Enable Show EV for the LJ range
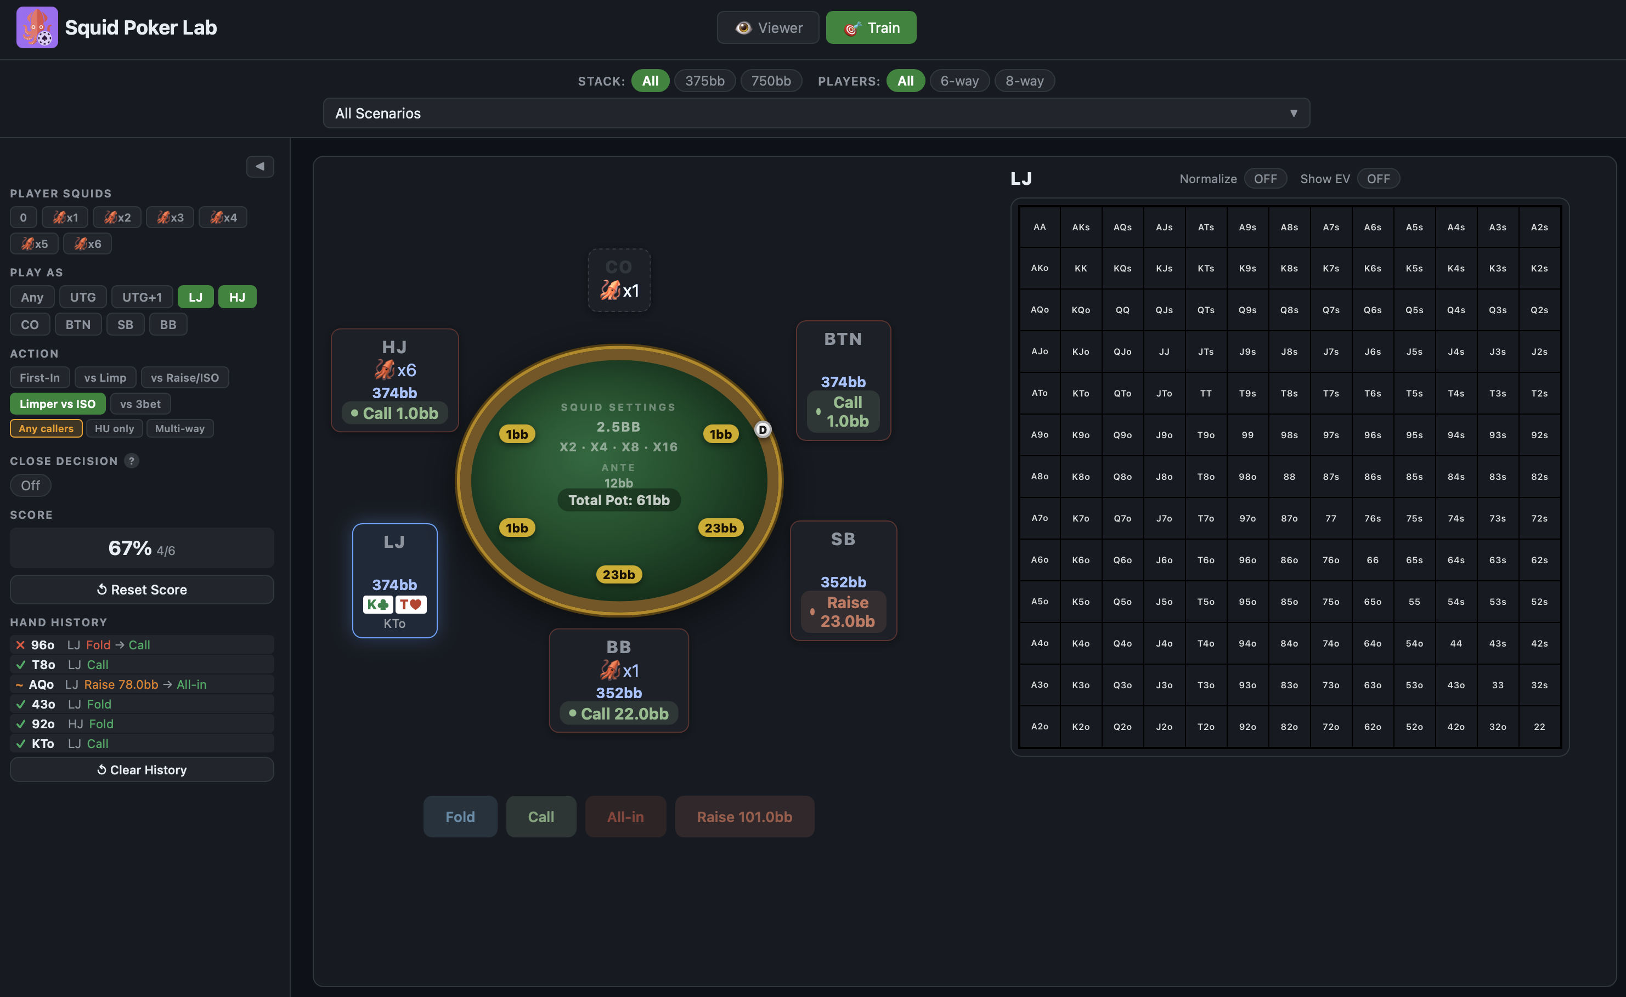 (1379, 178)
